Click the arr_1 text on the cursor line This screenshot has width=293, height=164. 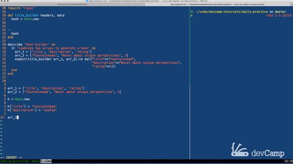(x=12, y=118)
